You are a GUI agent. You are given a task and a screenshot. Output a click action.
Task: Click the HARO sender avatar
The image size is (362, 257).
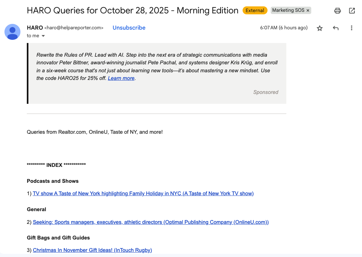12,32
